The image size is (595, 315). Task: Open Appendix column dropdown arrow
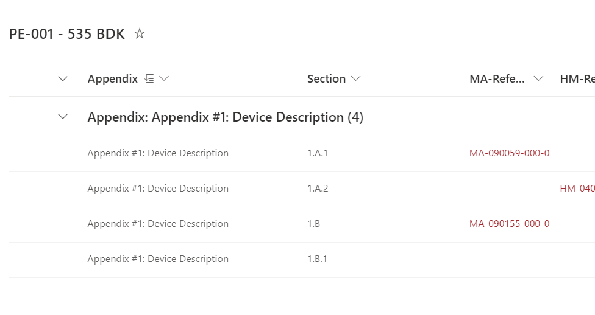click(x=163, y=78)
